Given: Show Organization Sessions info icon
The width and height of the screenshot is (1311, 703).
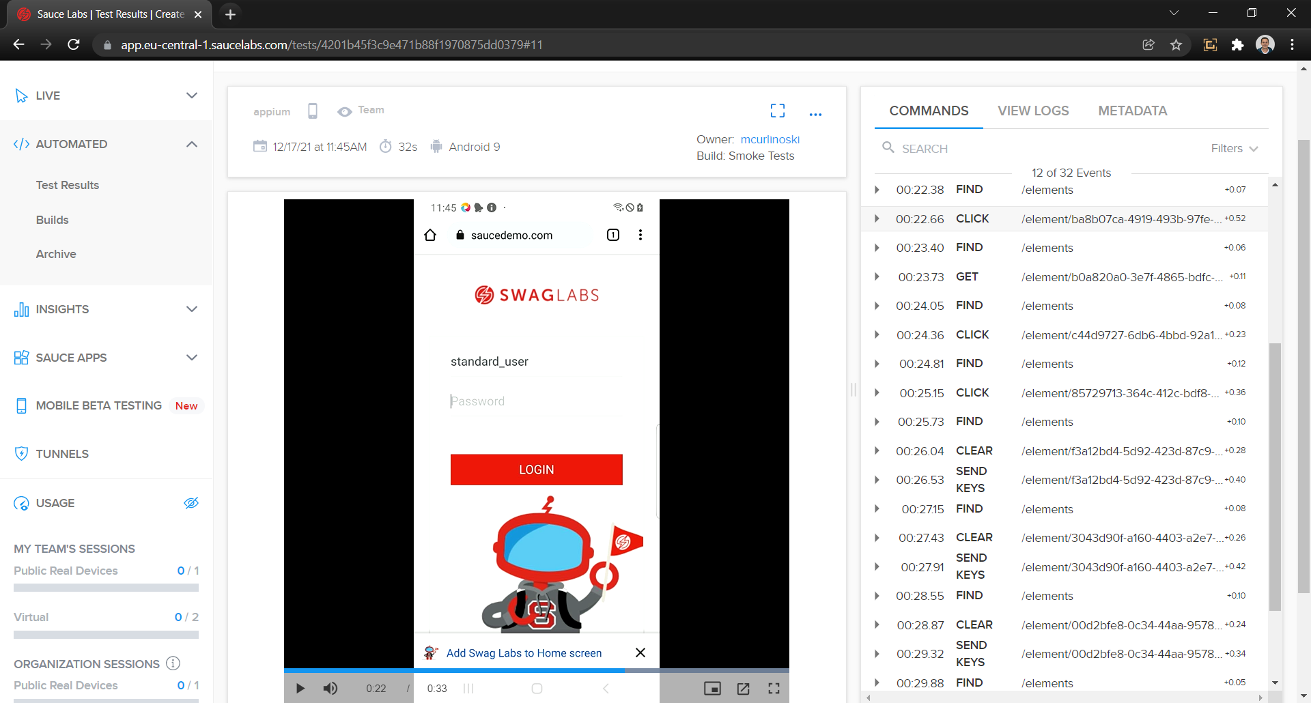Looking at the screenshot, I should [x=173, y=663].
